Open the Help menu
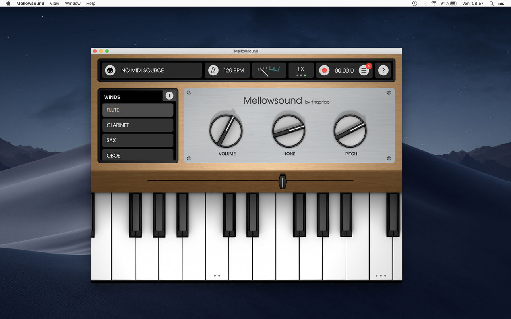This screenshot has width=511, height=319. [x=91, y=3]
